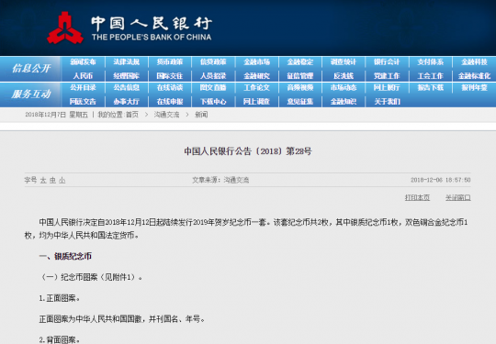Click the （一）纪念币图案（见附件1） line

(x=91, y=277)
